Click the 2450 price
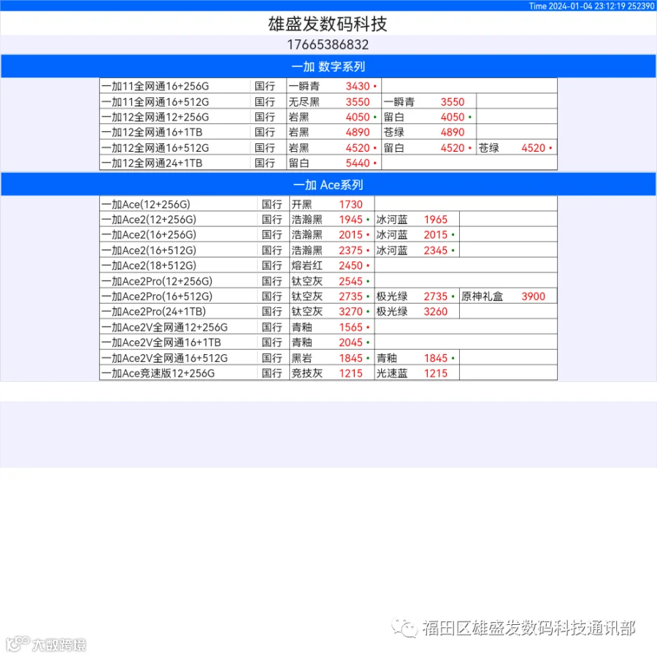The width and height of the screenshot is (657, 657). [x=350, y=266]
